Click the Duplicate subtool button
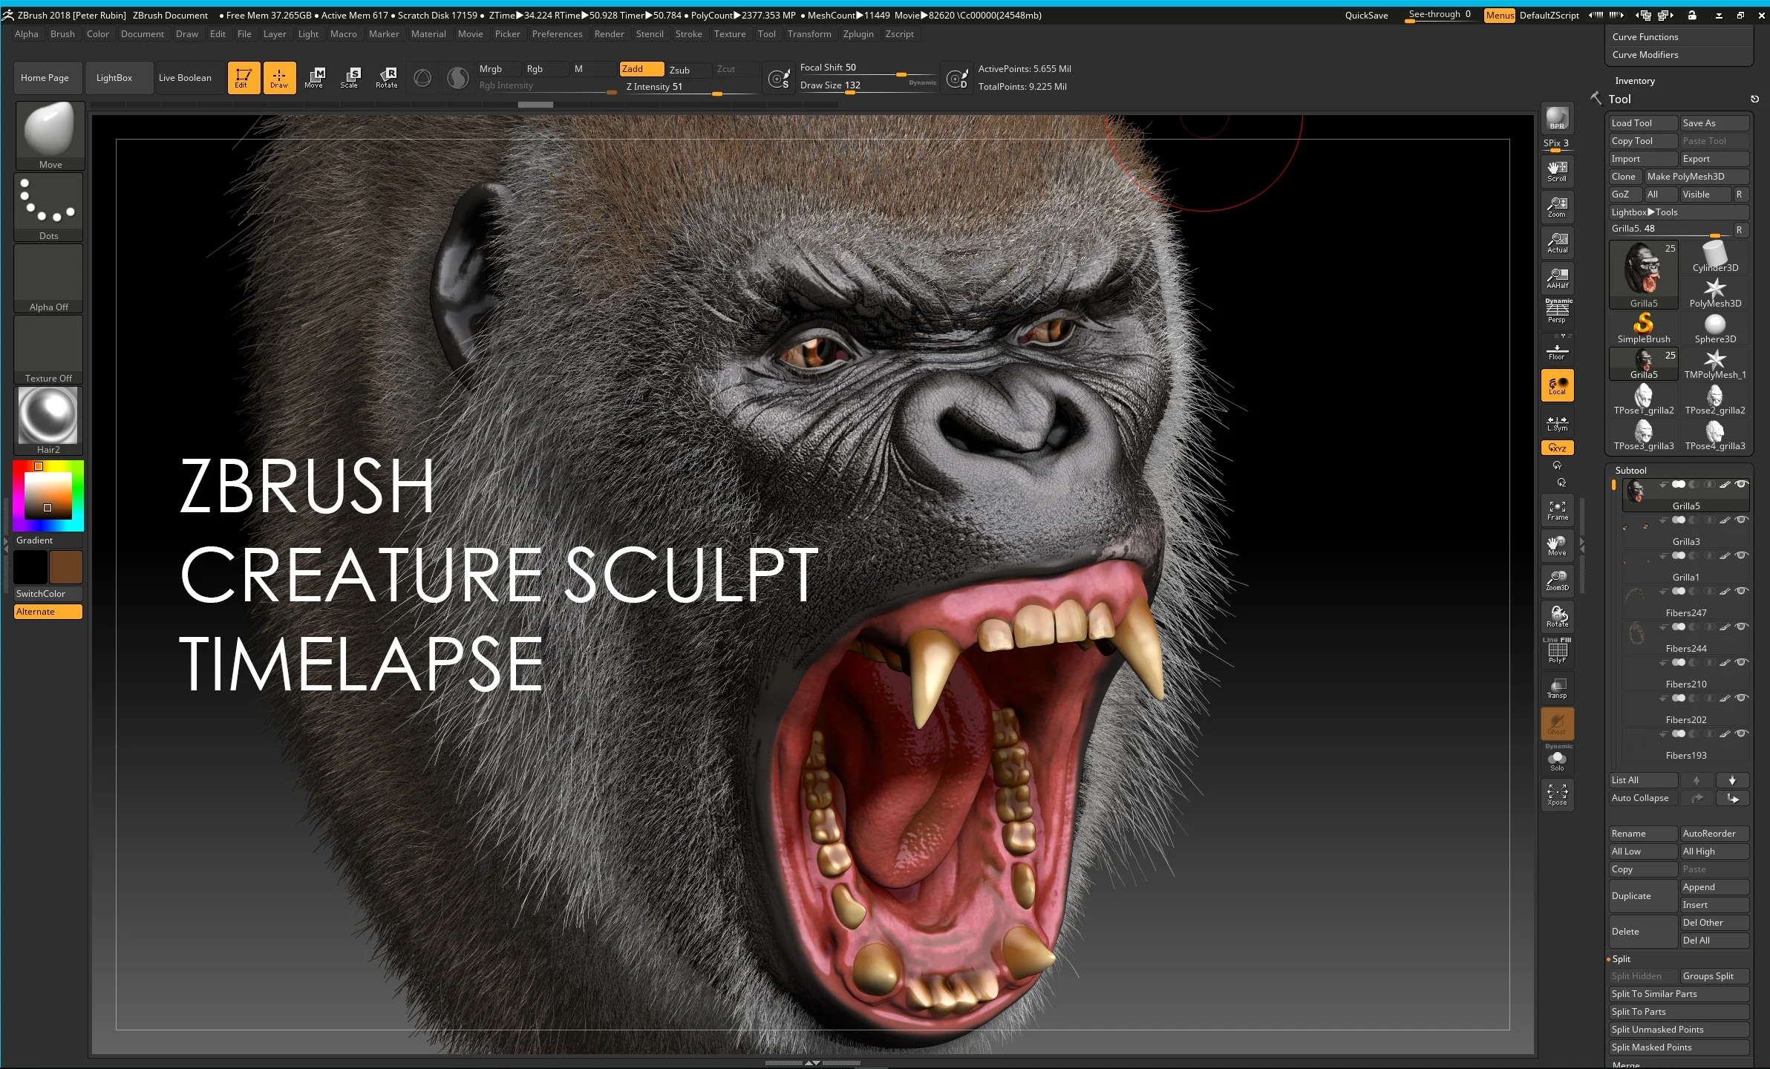This screenshot has width=1770, height=1069. coord(1643,896)
